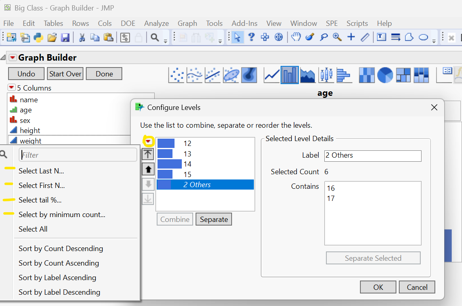The image size is (462, 306).
Task: Select the Area chart element
Action: click(308, 75)
